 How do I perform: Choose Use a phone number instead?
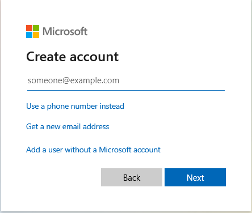(75, 106)
